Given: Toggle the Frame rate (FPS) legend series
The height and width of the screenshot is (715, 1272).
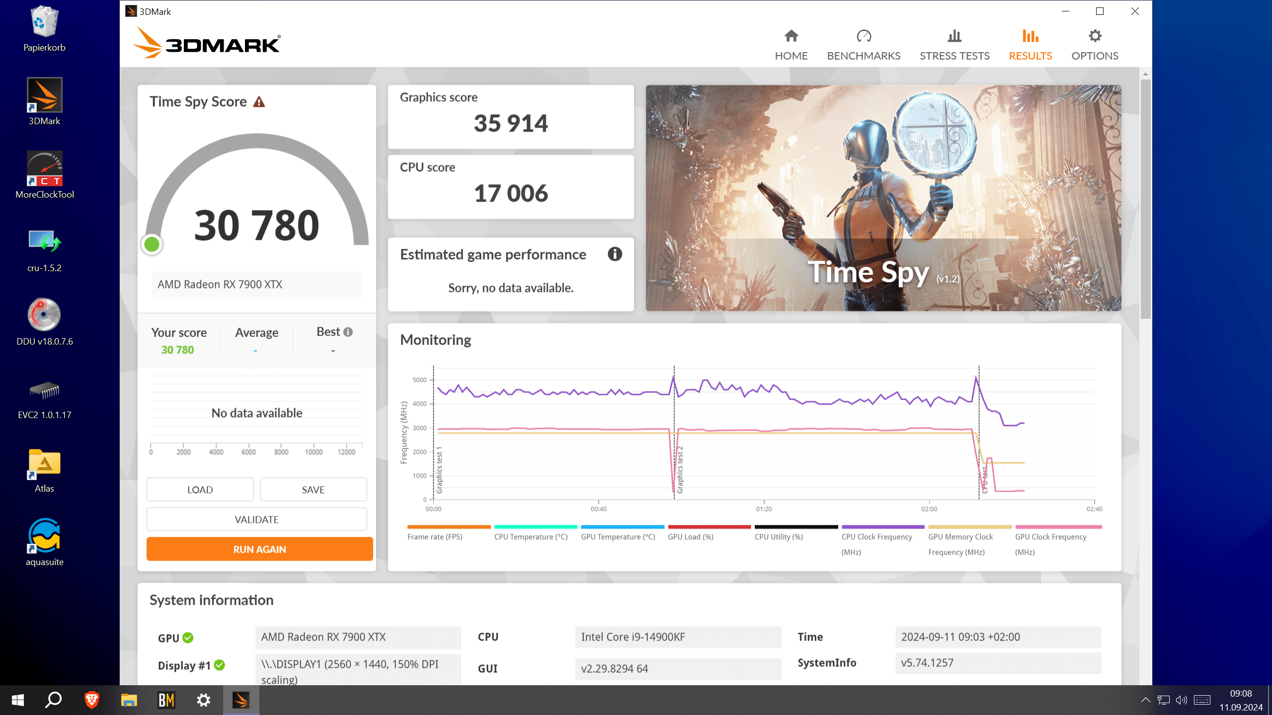Looking at the screenshot, I should click(x=434, y=537).
